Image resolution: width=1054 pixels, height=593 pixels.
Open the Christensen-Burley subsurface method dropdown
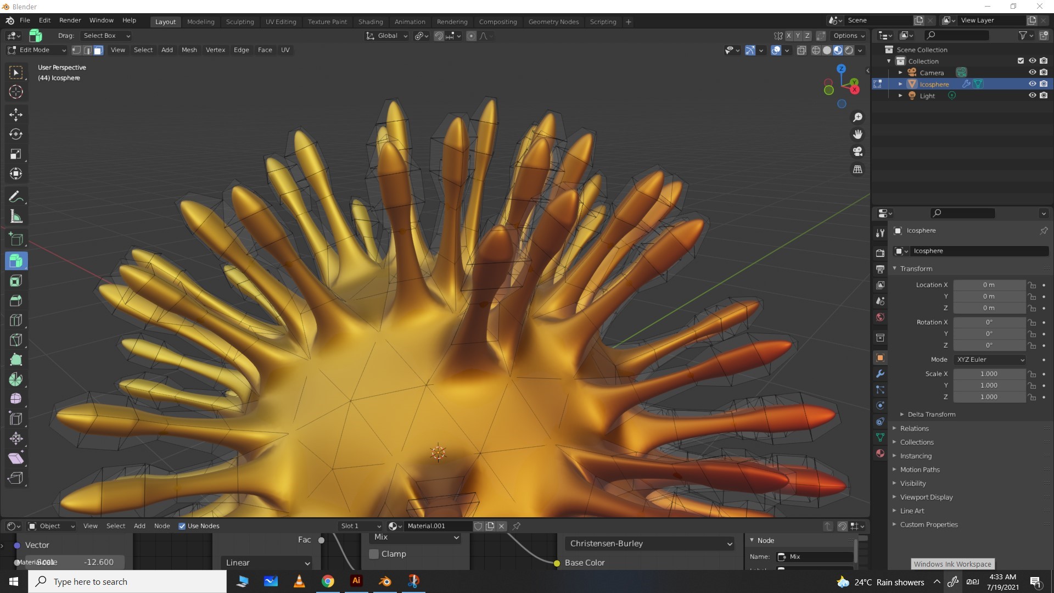[651, 544]
